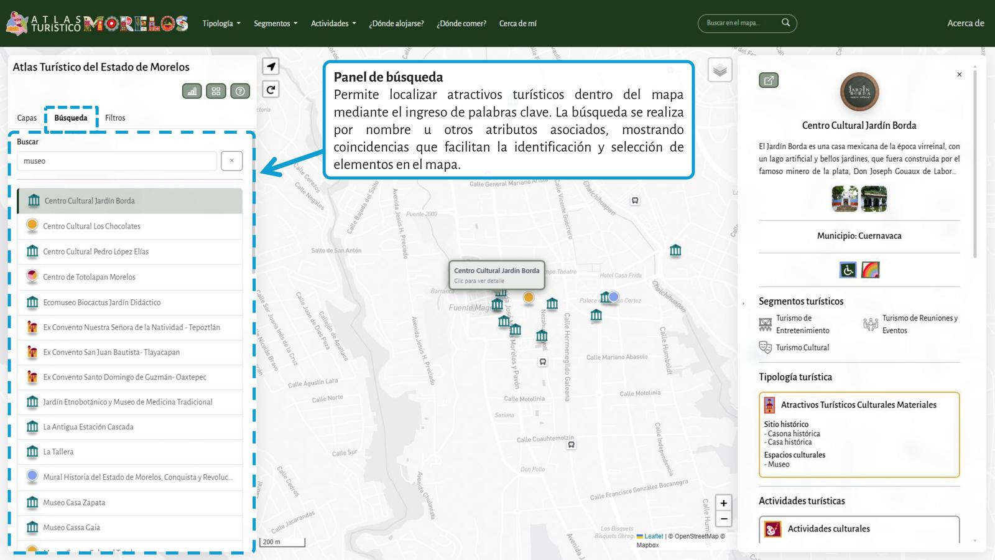Clear the museo search text with X
The height and width of the screenshot is (560, 995).
tap(231, 161)
